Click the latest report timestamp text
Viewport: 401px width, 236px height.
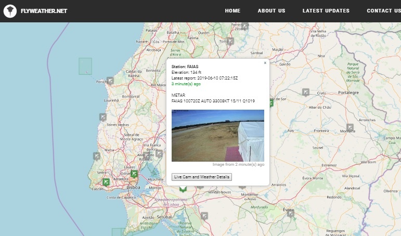tap(204, 78)
